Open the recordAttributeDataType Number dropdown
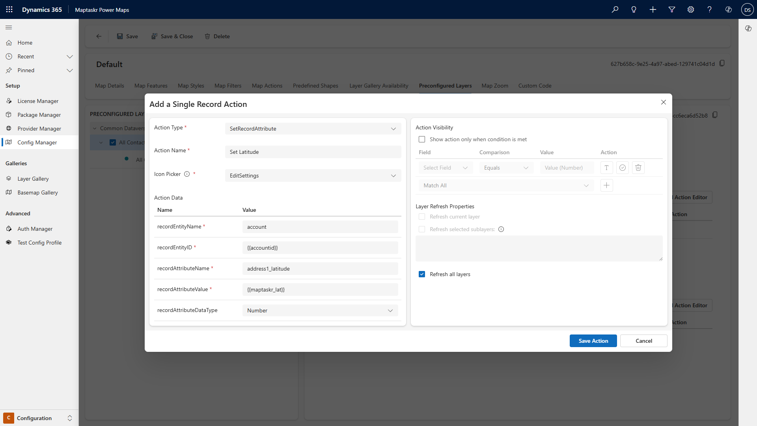 pos(320,310)
